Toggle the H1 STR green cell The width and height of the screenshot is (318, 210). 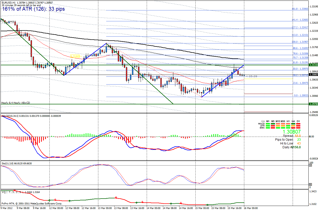(x=288, y=126)
